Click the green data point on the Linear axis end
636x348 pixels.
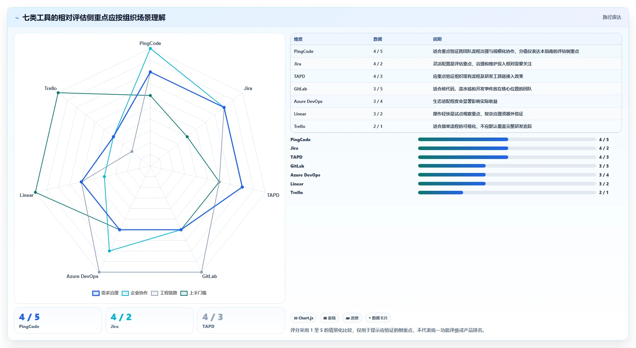coord(35,192)
